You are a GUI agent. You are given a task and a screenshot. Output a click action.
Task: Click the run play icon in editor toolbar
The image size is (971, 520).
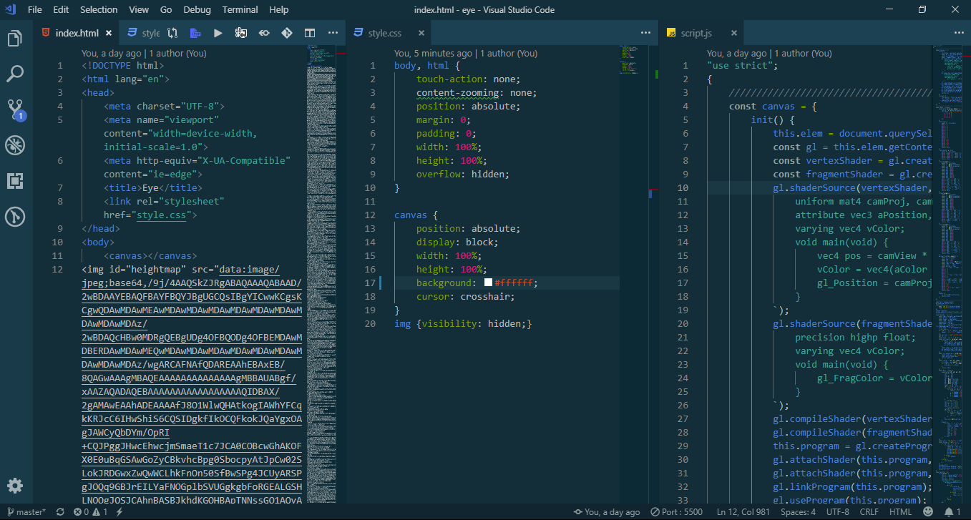point(218,33)
